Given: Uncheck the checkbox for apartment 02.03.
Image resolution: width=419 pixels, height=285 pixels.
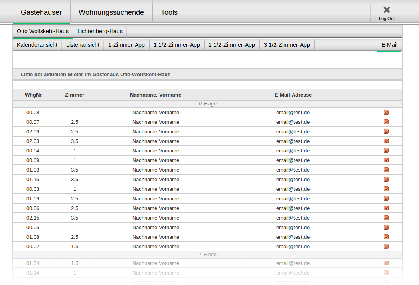Looking at the screenshot, I should click(386, 141).
